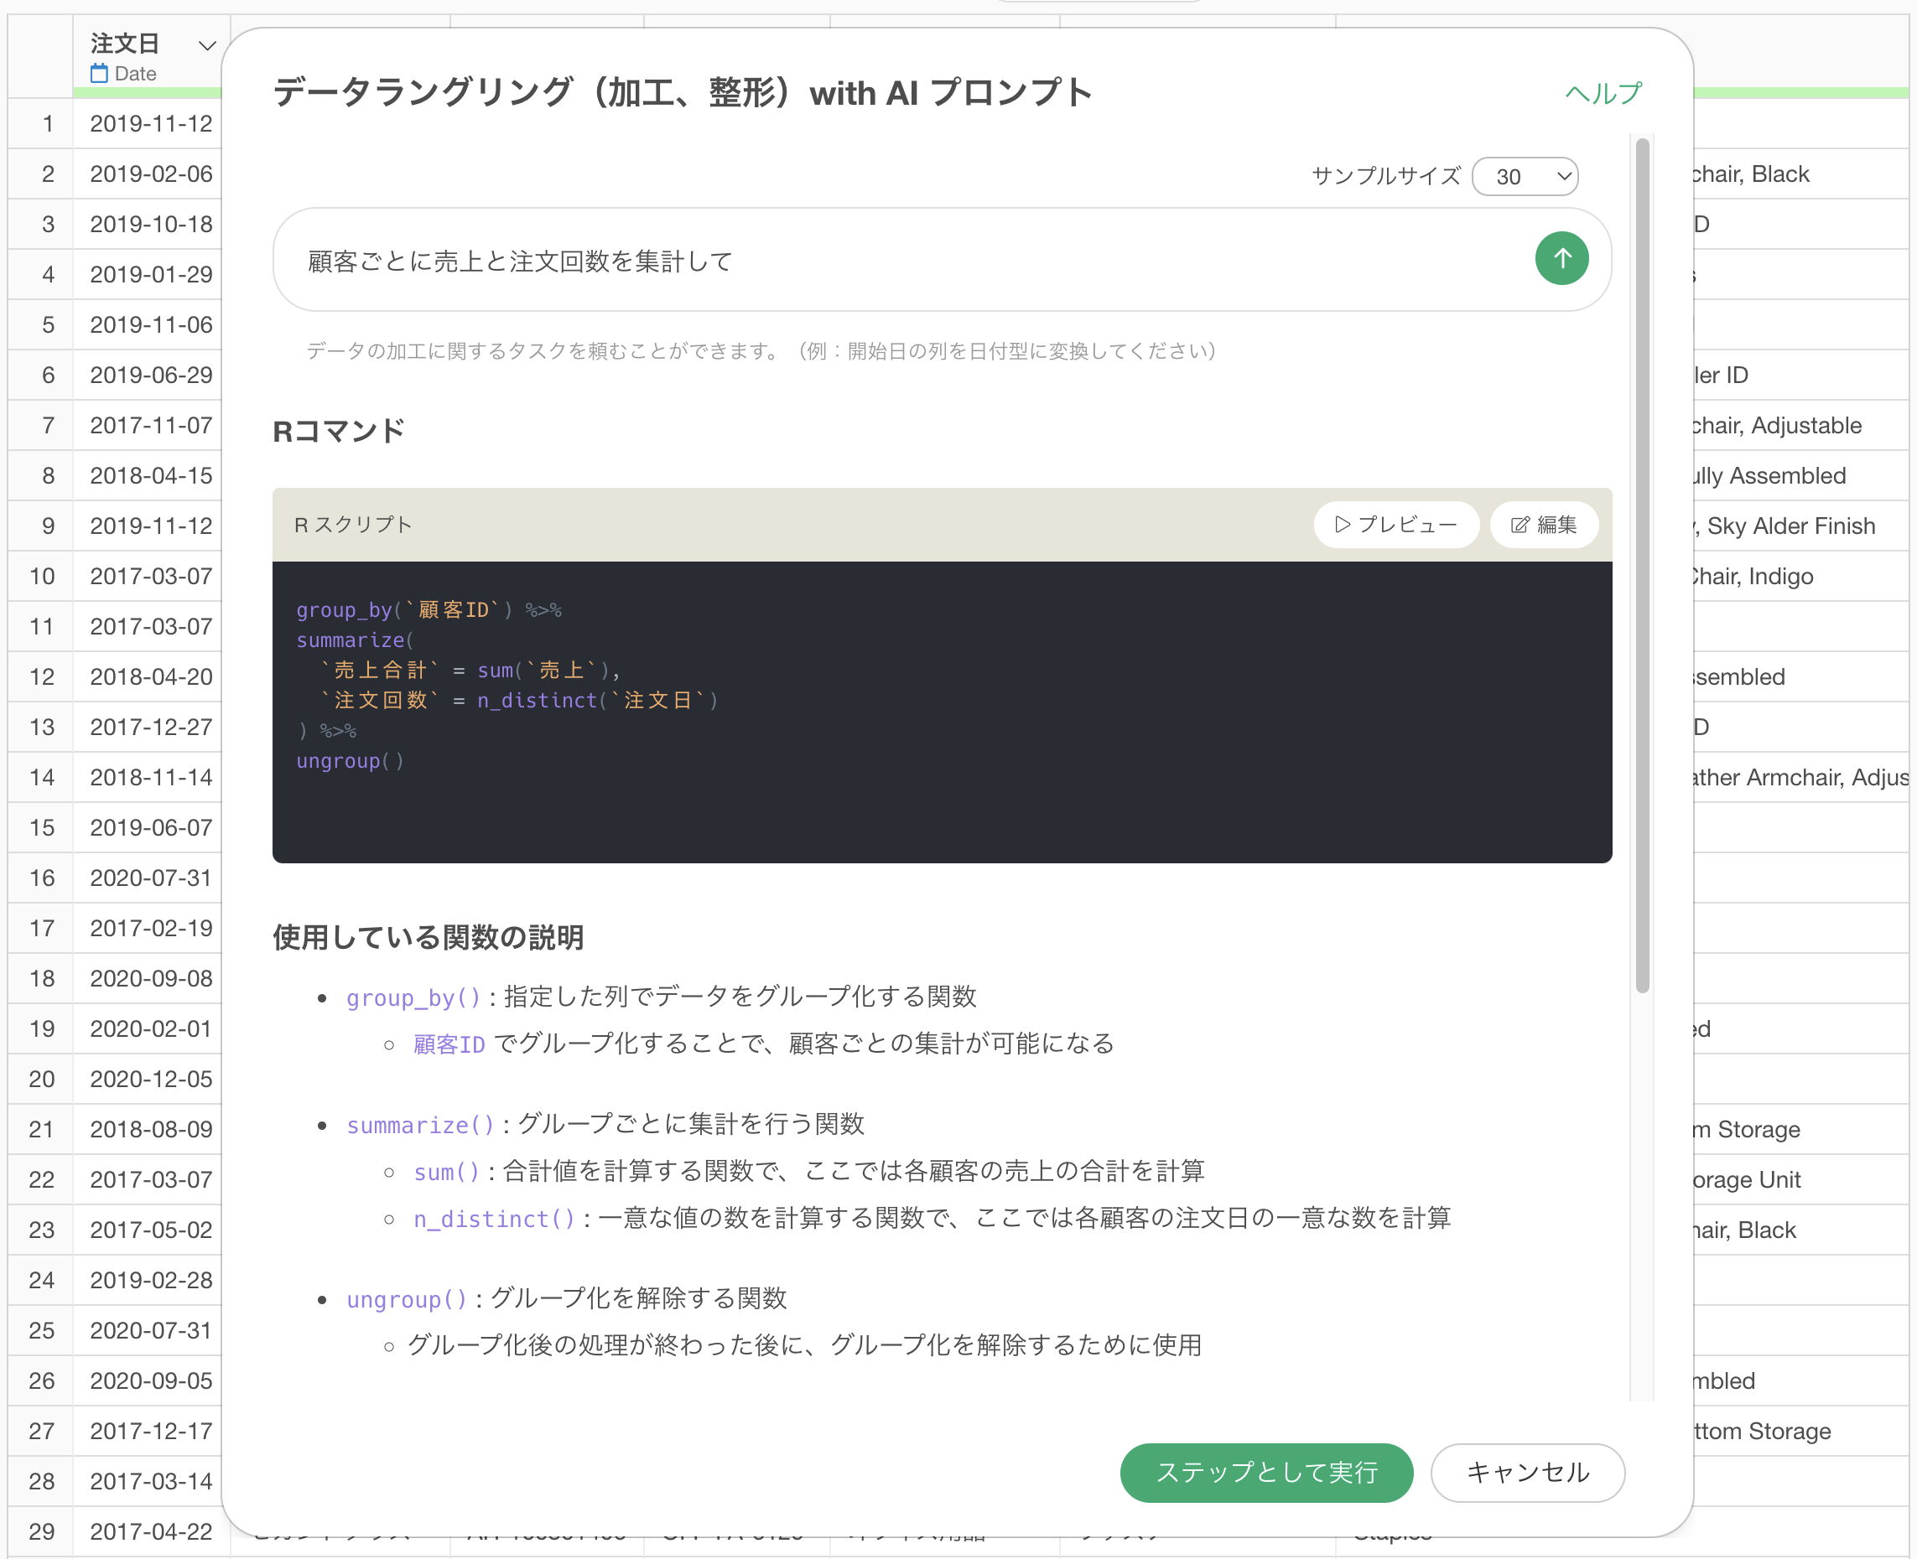This screenshot has width=1917, height=1559.
Task: Click the summarize() function link
Action: tap(420, 1125)
